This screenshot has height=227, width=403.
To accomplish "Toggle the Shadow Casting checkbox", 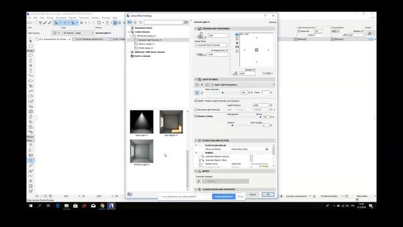I will [196, 116].
